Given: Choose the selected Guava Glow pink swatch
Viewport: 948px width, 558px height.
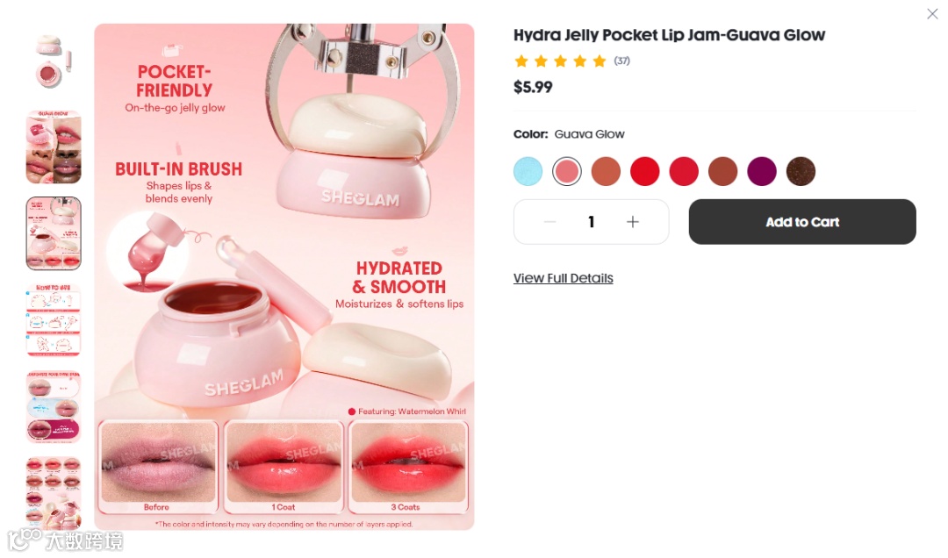Looking at the screenshot, I should click(x=566, y=171).
